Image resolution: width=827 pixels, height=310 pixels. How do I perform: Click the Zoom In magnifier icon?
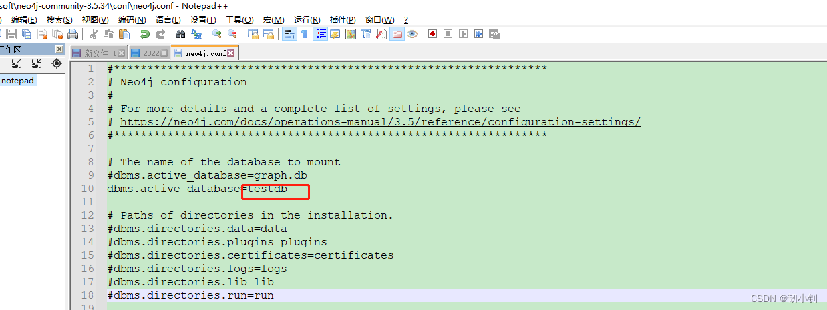[217, 33]
